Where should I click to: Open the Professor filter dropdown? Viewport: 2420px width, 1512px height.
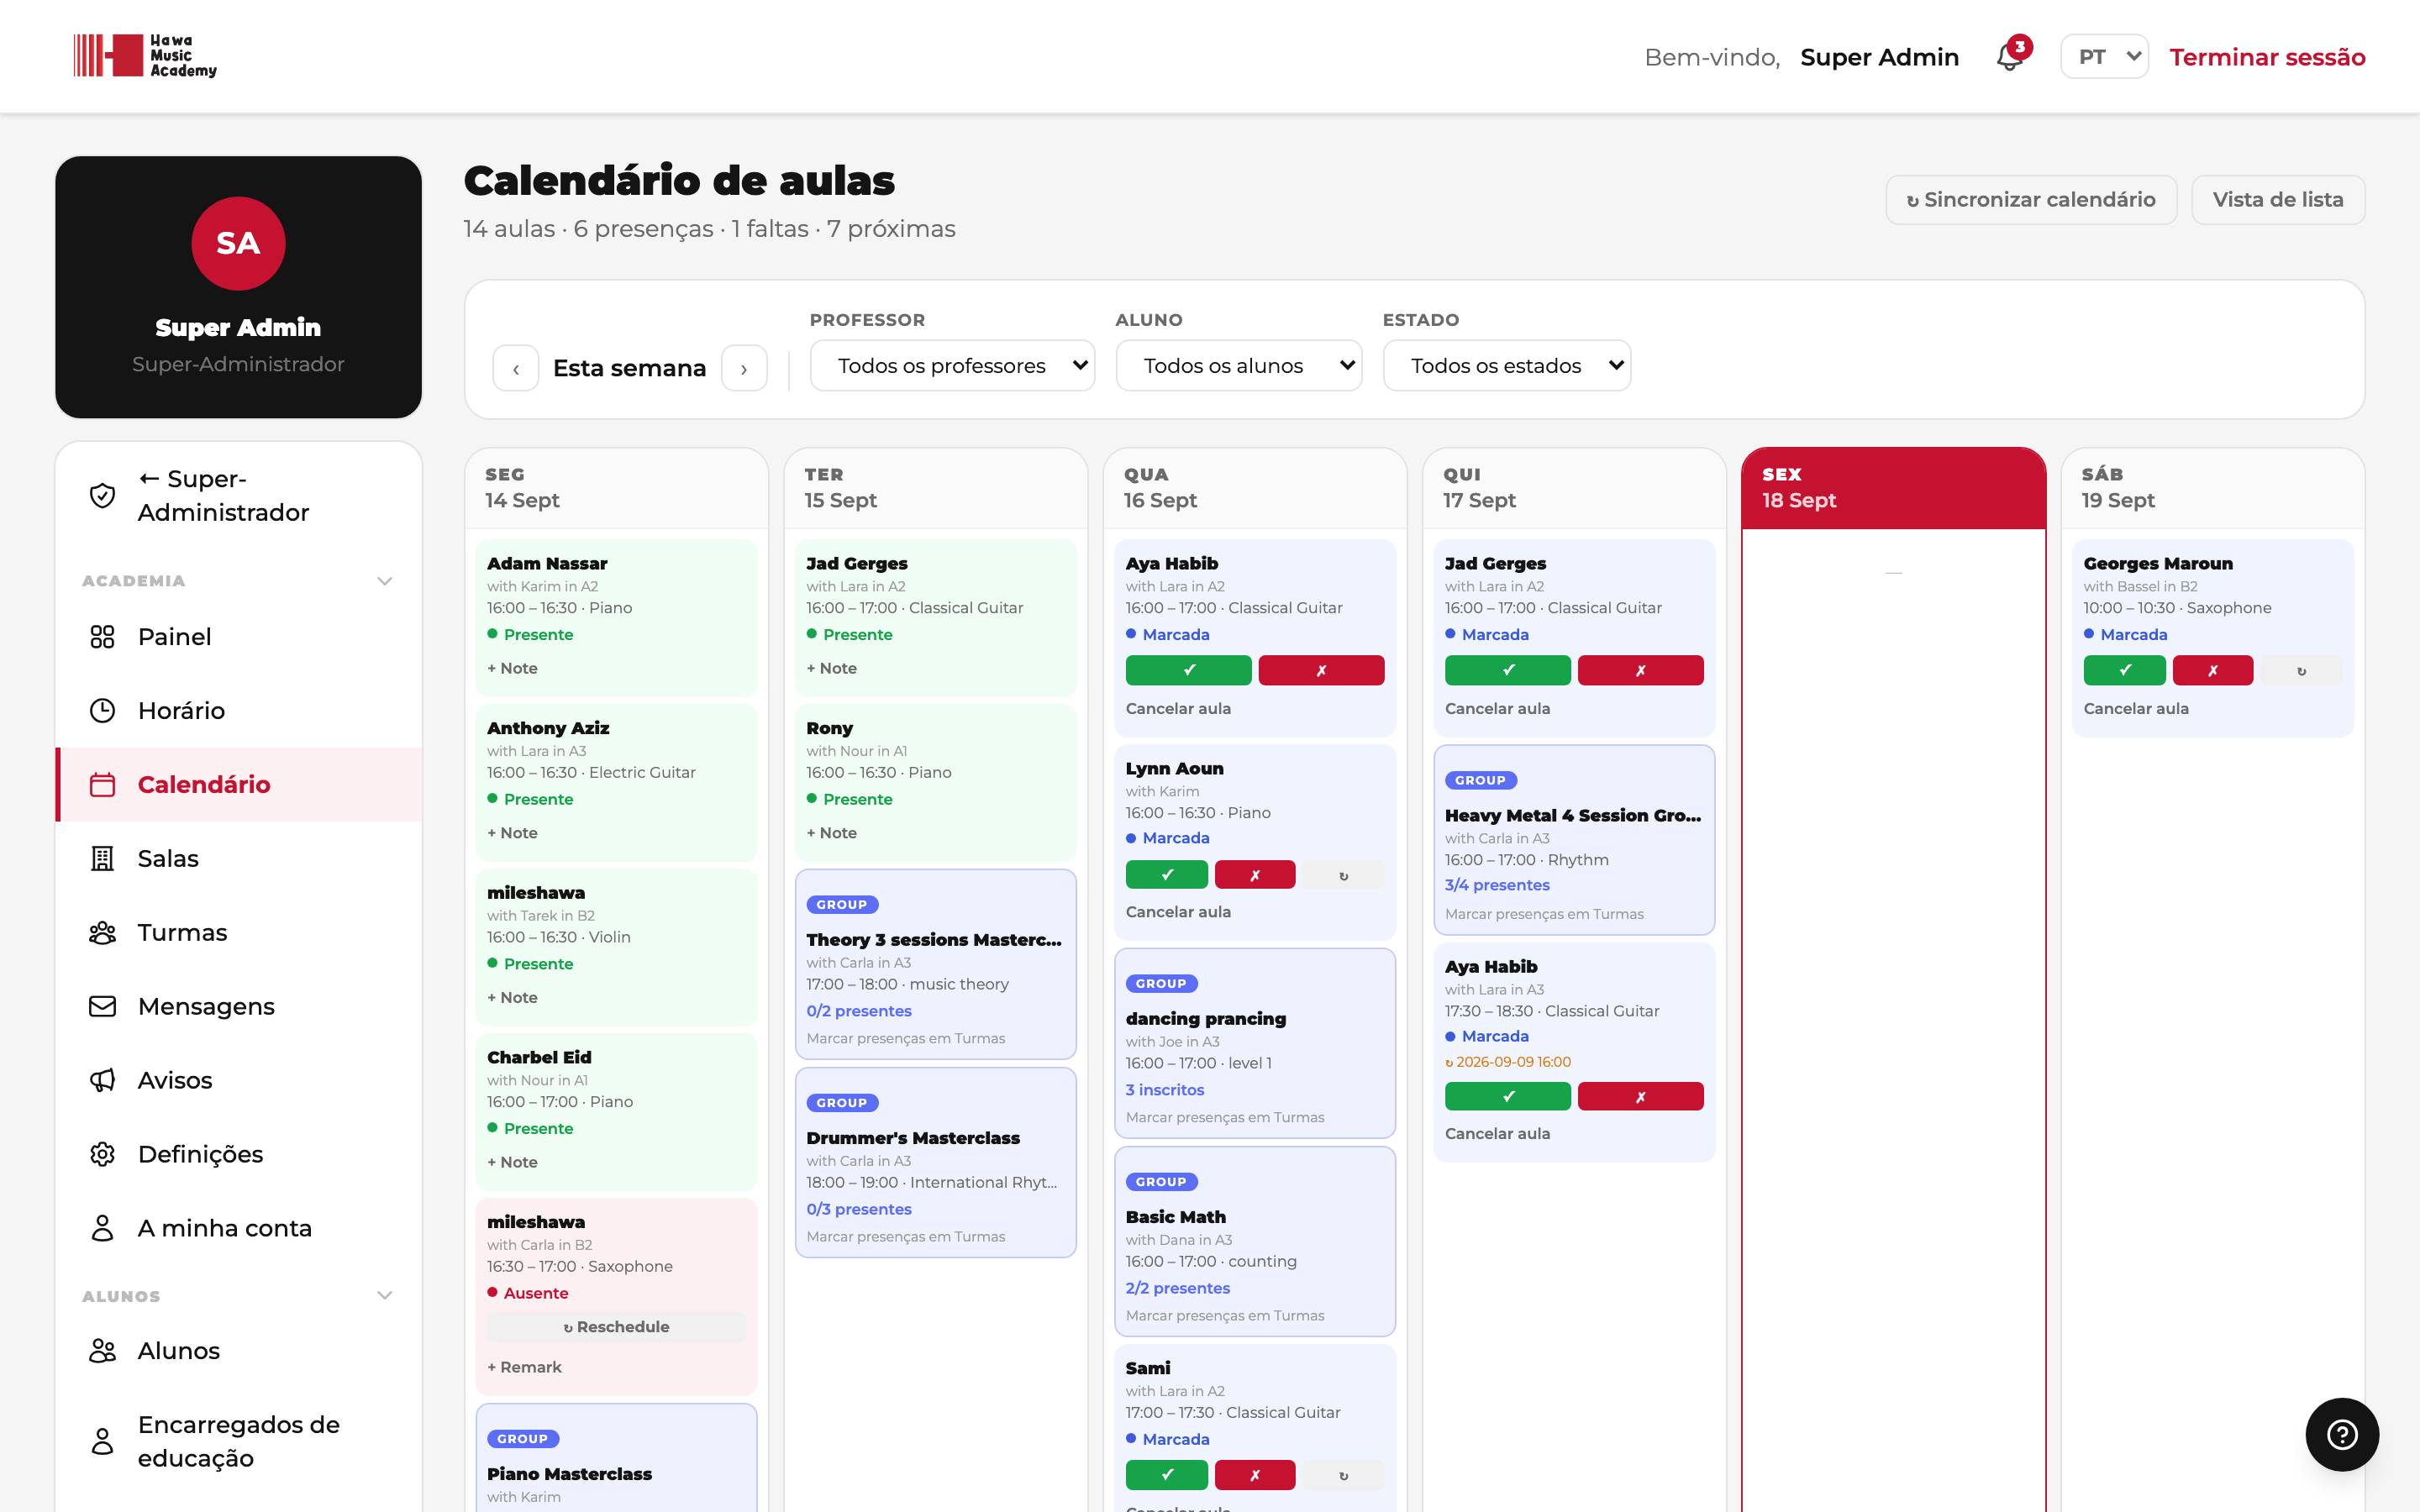click(x=952, y=366)
